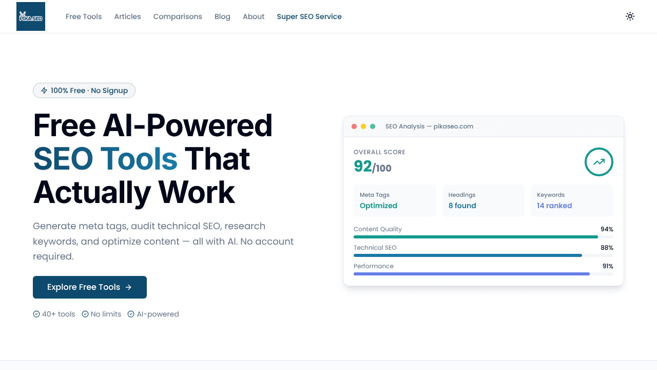Click the 100% Free · No Signup badge
Screen dimensions: 657x370
tap(84, 90)
